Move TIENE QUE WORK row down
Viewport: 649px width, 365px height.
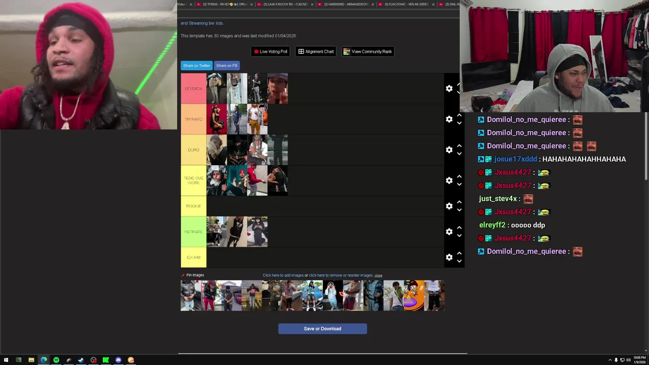pos(459,185)
